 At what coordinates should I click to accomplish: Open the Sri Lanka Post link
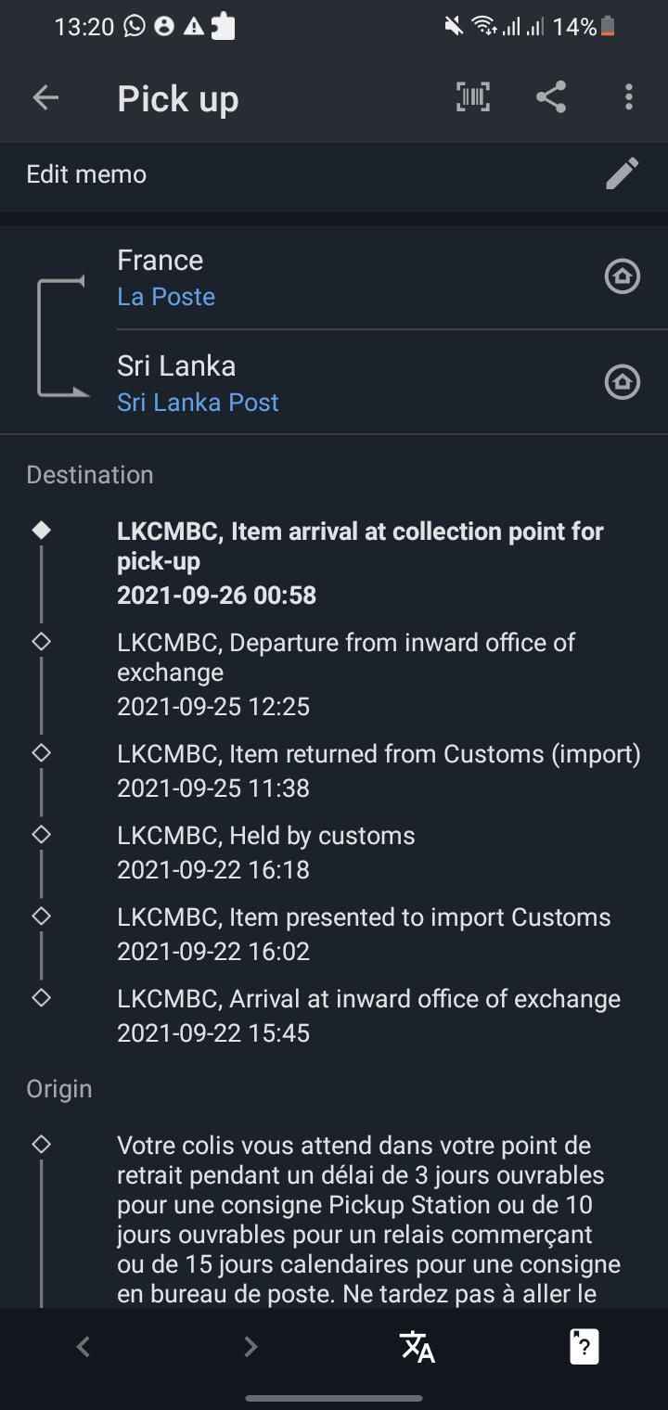click(198, 403)
